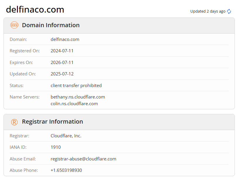The image size is (236, 180).
Task: Click the registered date 2024-07-11
Action: 62,51
